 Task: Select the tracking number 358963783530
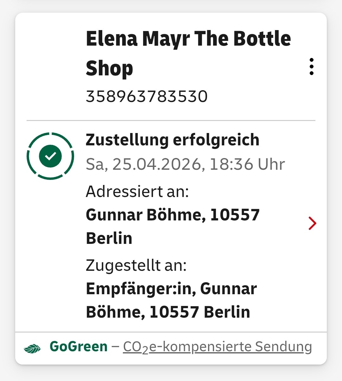click(147, 96)
